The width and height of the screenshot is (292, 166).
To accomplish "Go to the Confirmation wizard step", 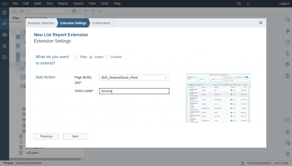I will pyautogui.click(x=101, y=23).
